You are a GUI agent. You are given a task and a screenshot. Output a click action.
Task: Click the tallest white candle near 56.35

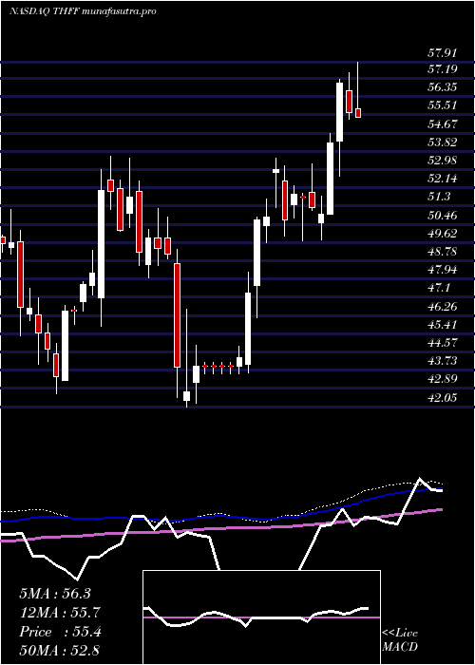point(339,112)
